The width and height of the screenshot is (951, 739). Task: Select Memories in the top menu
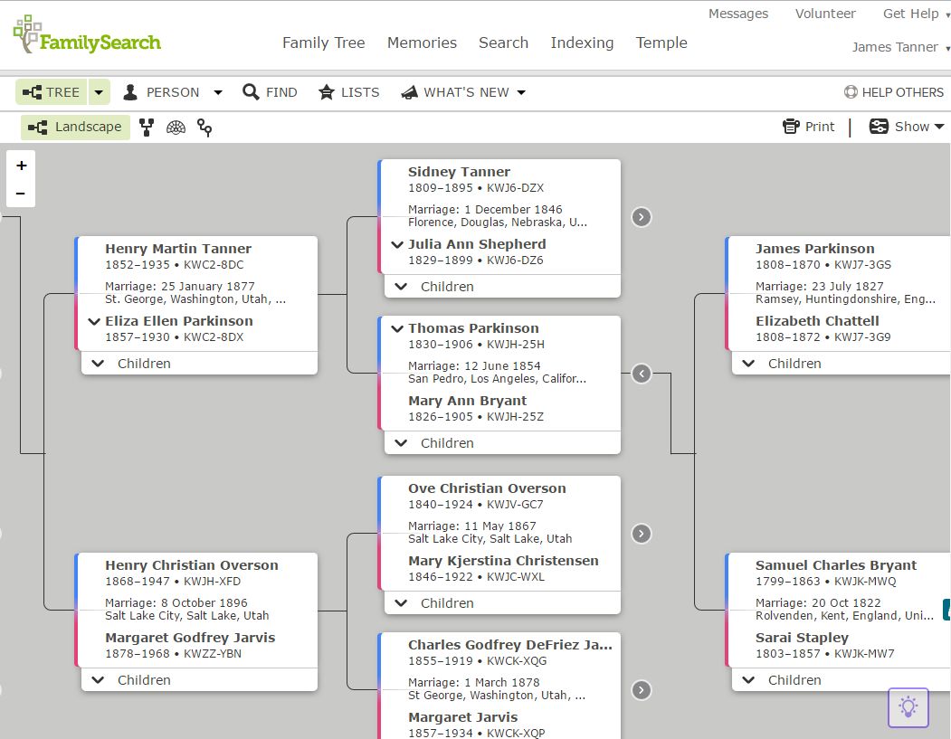pos(422,43)
